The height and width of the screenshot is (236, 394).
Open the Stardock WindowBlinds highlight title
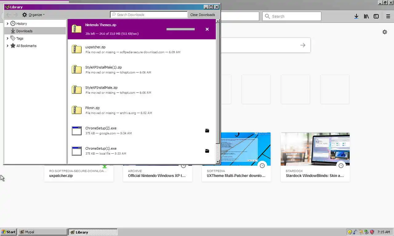[x=315, y=176]
